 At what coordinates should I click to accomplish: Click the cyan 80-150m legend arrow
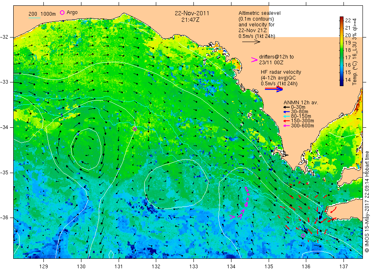tap(286, 116)
